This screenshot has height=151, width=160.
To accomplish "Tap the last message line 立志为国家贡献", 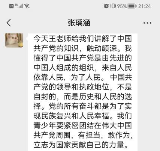I will [81, 145].
